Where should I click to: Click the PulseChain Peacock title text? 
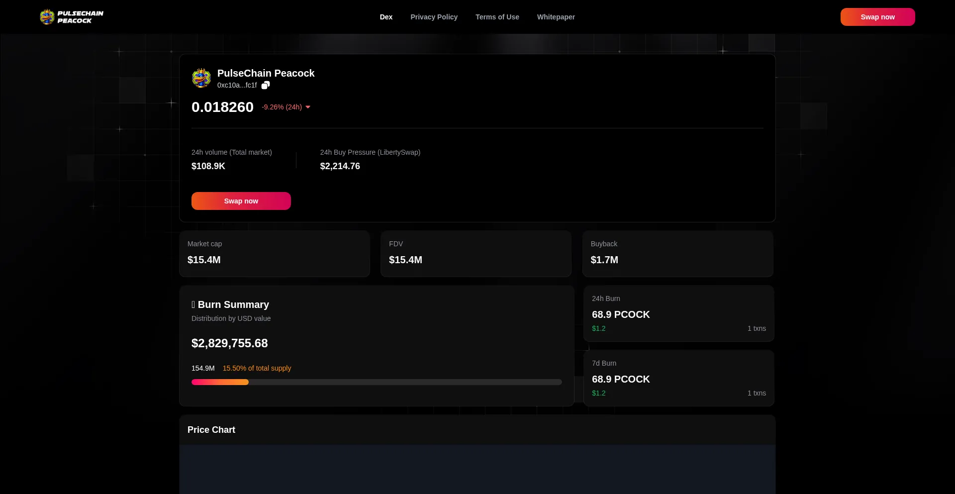[x=266, y=73]
